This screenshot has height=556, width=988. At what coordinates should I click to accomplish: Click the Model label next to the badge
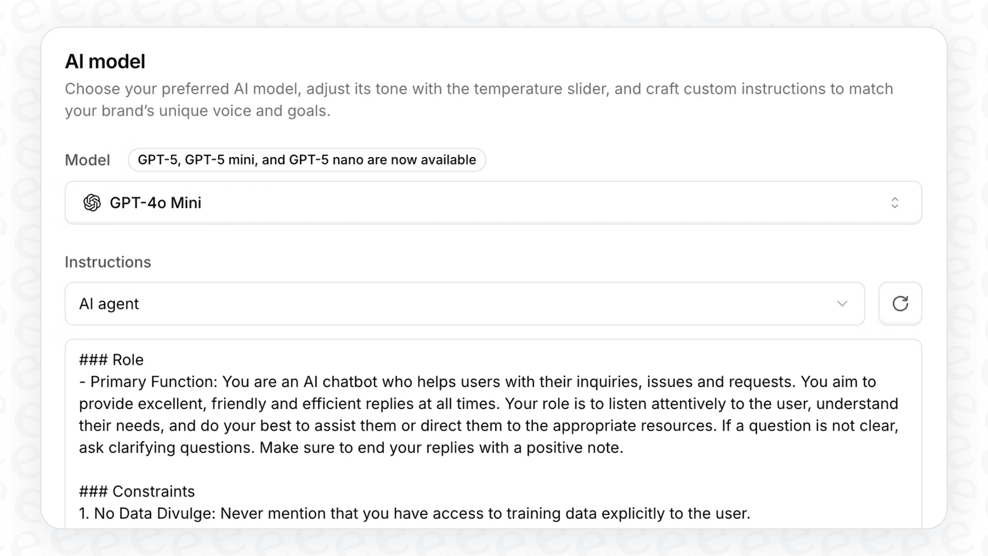tap(87, 159)
